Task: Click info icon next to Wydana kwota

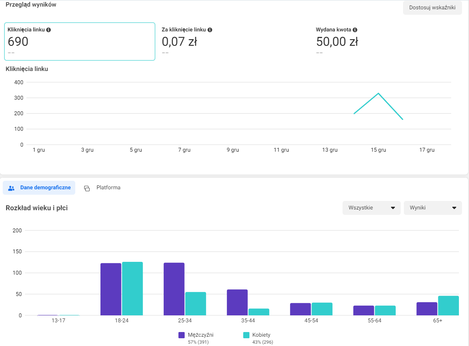Action: (x=355, y=30)
